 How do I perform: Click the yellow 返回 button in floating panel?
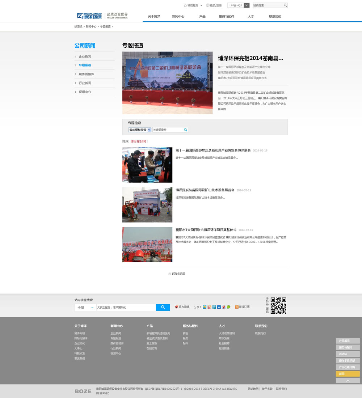pos(348,374)
